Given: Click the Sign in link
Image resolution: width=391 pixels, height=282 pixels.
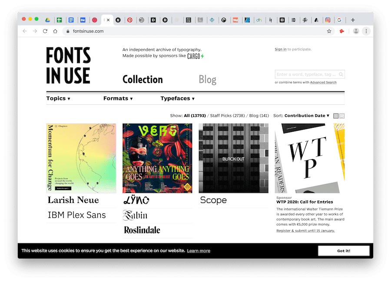Looking at the screenshot, I should 281,50.
